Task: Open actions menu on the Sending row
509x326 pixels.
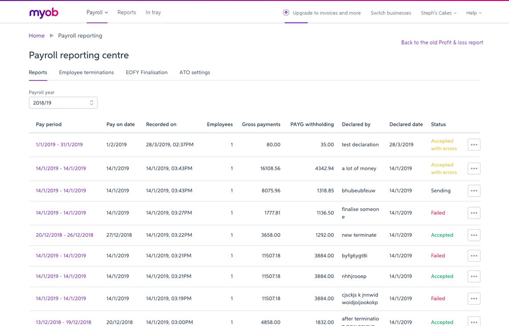Action: pyautogui.click(x=474, y=191)
